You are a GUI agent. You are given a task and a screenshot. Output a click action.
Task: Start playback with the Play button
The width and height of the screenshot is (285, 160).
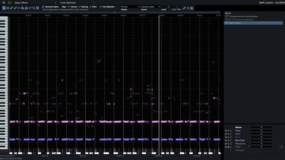point(9,3)
